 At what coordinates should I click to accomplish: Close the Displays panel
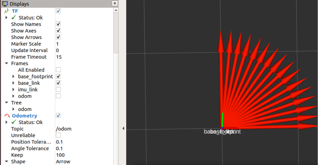[115, 3]
